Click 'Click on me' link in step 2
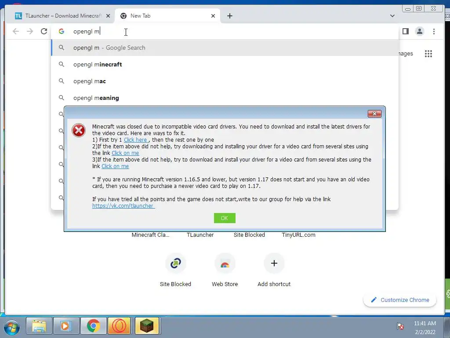Screen dimensions: 450x338 pyautogui.click(x=125, y=153)
